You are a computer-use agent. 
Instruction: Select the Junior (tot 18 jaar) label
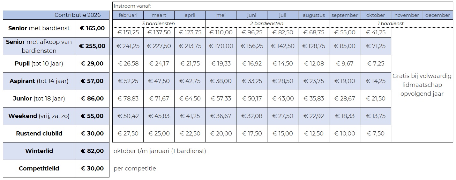(x=39, y=99)
